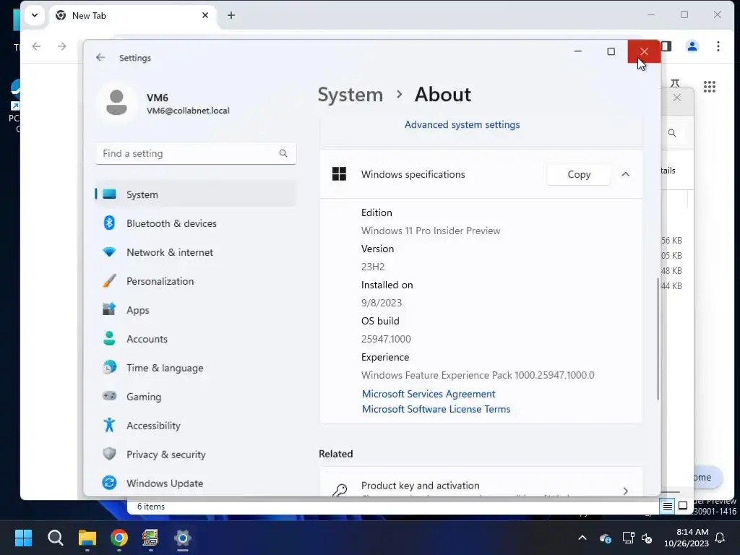Viewport: 740px width, 555px height.
Task: Open the Chrome profile avatar menu
Action: pos(692,46)
